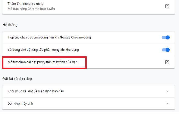This screenshot has height=116, width=179.
Task: Select Khôi phục cài đặt về mặc định ban đầu
Action: [x=36, y=91]
